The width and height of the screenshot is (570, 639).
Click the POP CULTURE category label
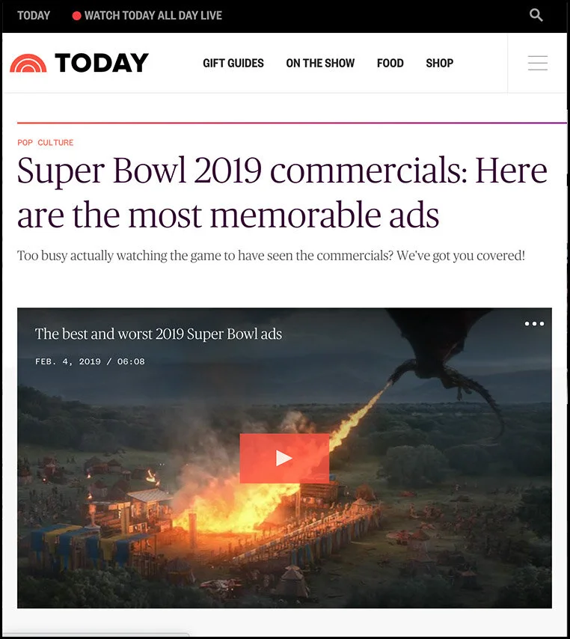45,143
